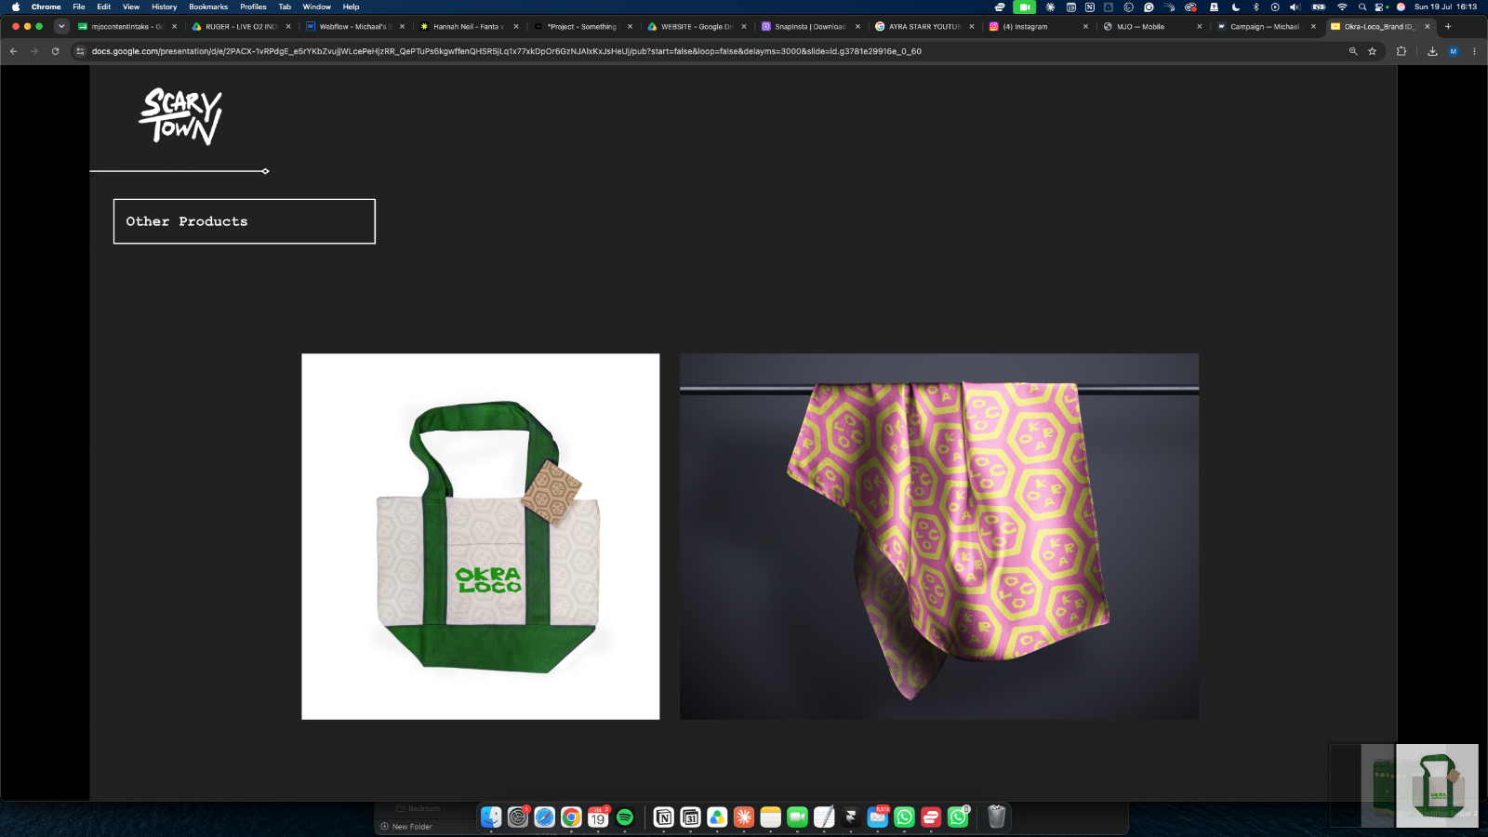Open the Apple menu
1488x837 pixels.
pyautogui.click(x=16, y=7)
